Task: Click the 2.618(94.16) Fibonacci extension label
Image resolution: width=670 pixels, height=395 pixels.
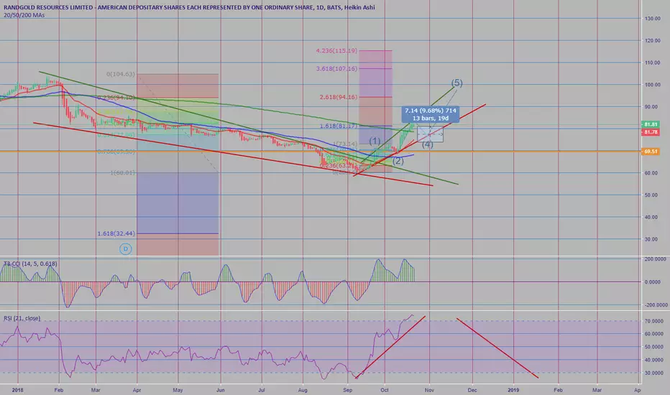Action: pos(338,97)
